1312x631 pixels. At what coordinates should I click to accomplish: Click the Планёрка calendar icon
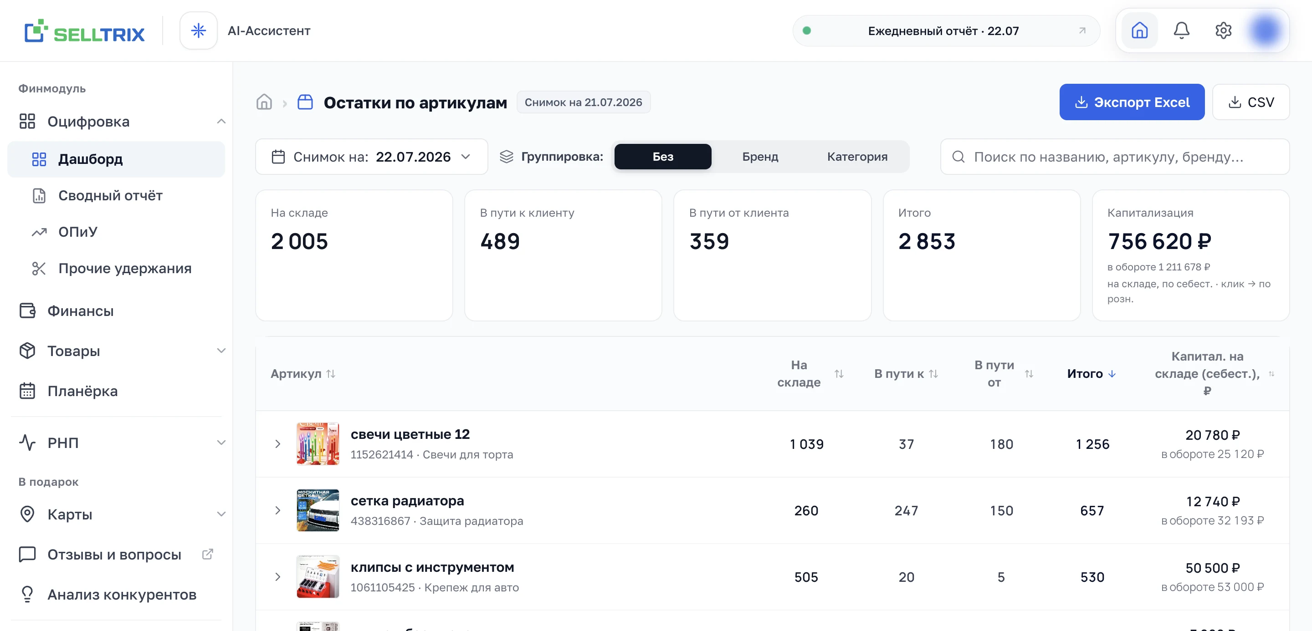27,391
